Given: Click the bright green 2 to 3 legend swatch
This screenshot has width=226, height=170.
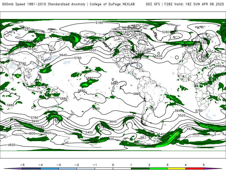Looking at the screenshot, I should (x=158, y=169).
